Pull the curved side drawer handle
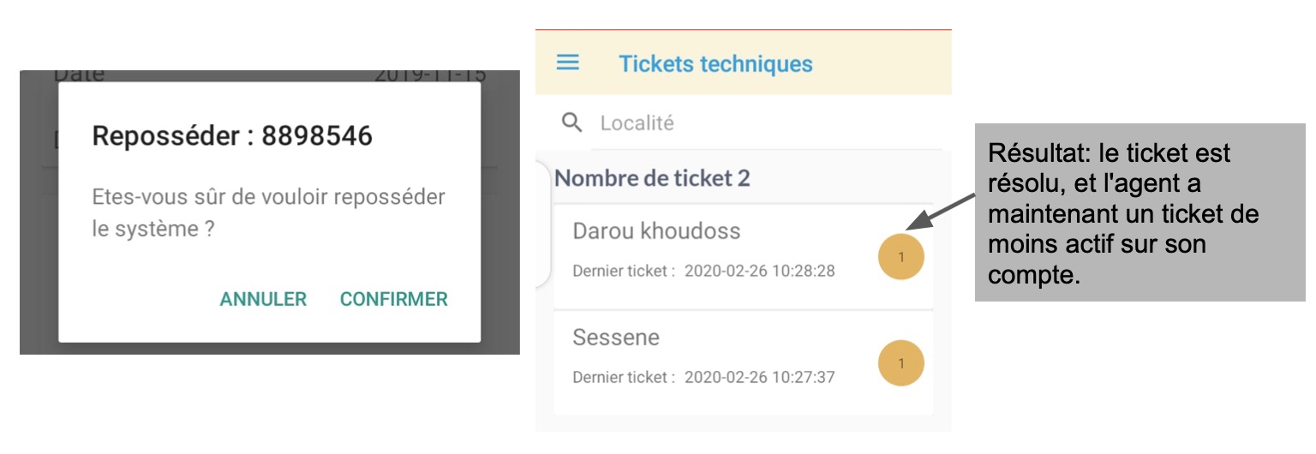 point(544,224)
